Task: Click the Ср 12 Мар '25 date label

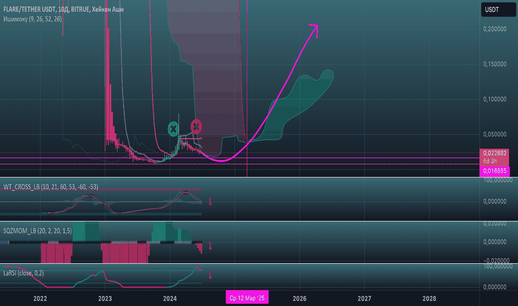Action: (x=247, y=298)
